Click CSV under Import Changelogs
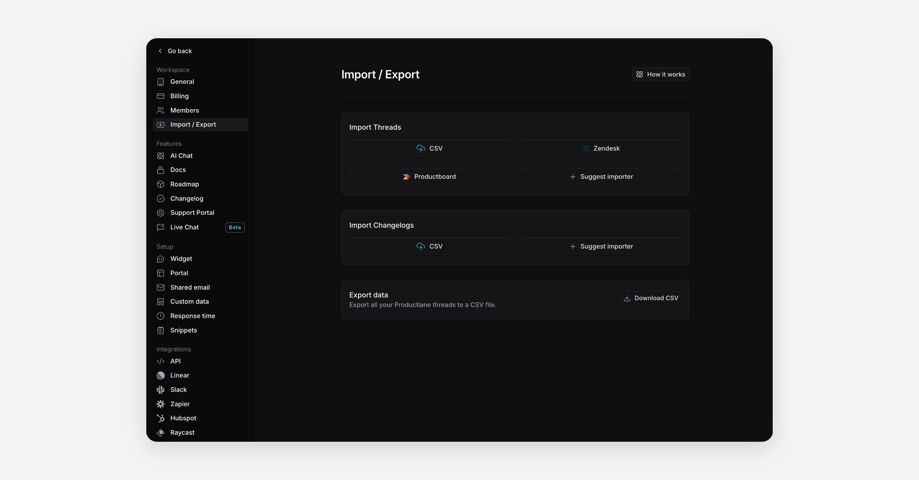 click(429, 247)
